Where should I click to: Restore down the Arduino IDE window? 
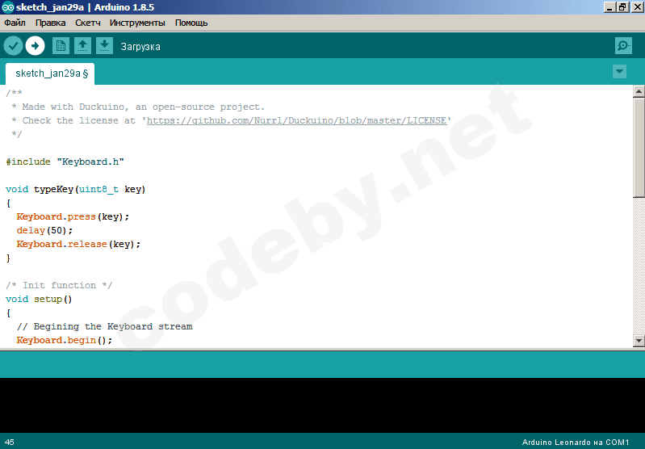[622, 7]
